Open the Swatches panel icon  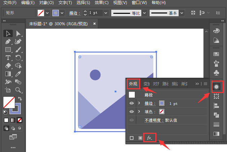click(216, 54)
